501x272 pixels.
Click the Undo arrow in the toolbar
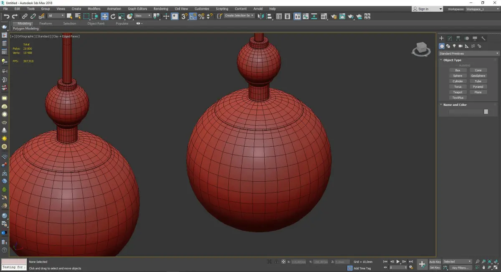(x=7, y=16)
